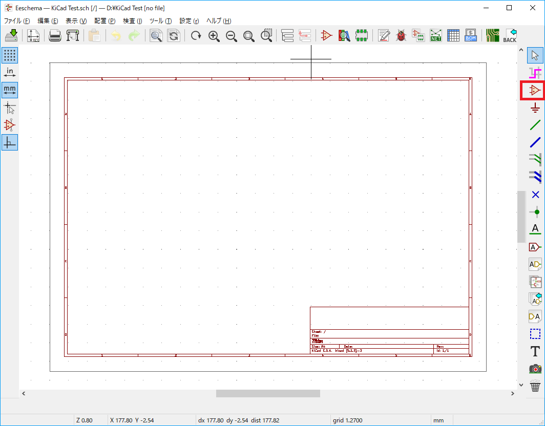Generate the netlist

[436, 35]
